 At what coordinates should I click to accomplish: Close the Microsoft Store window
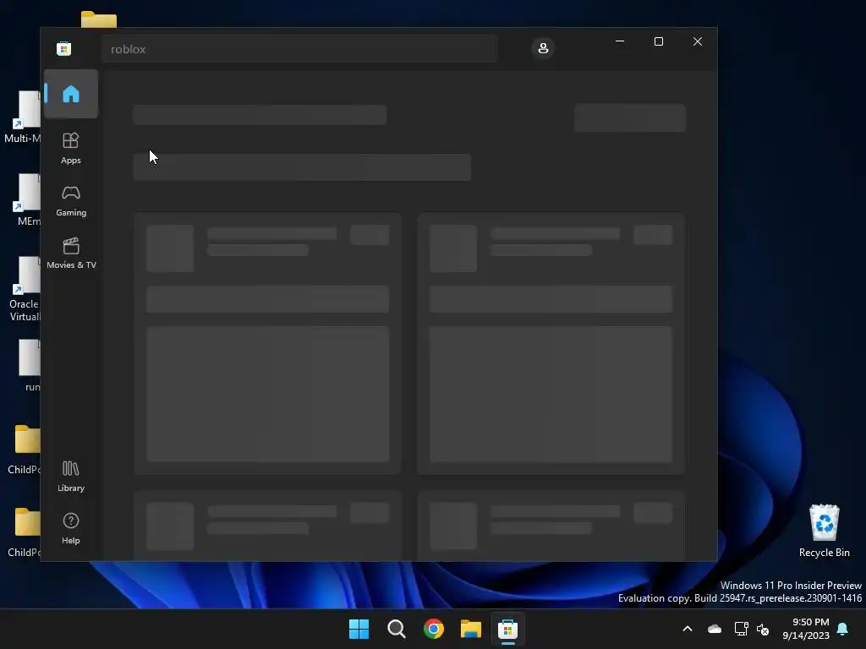click(x=698, y=41)
